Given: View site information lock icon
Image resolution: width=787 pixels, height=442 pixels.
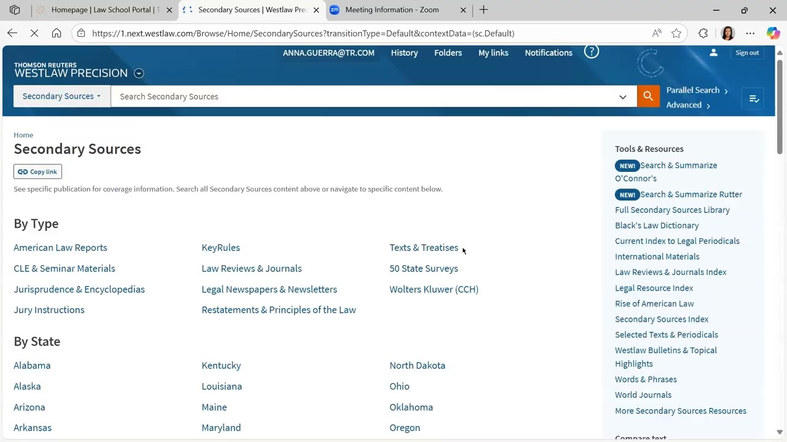Looking at the screenshot, I should click(81, 33).
